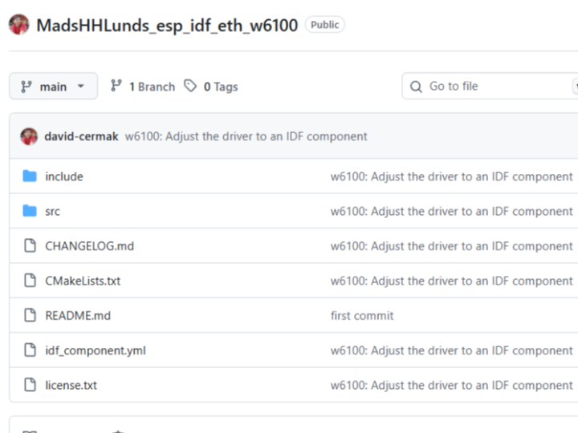Click the idf_component.yml file icon
The image size is (578, 433).
30,350
